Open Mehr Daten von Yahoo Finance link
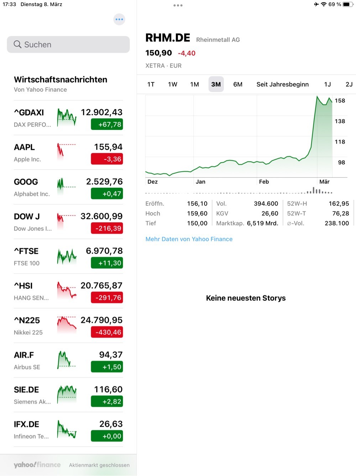 tap(189, 239)
